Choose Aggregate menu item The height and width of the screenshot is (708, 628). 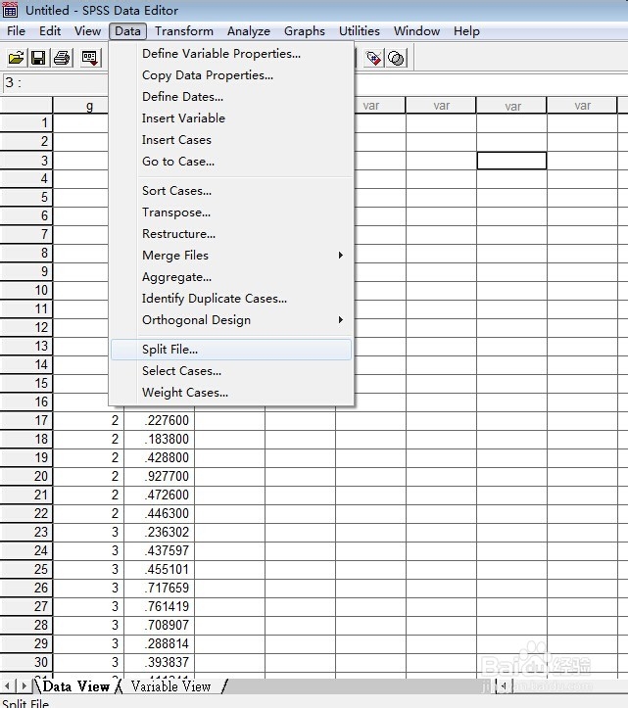tap(231, 277)
